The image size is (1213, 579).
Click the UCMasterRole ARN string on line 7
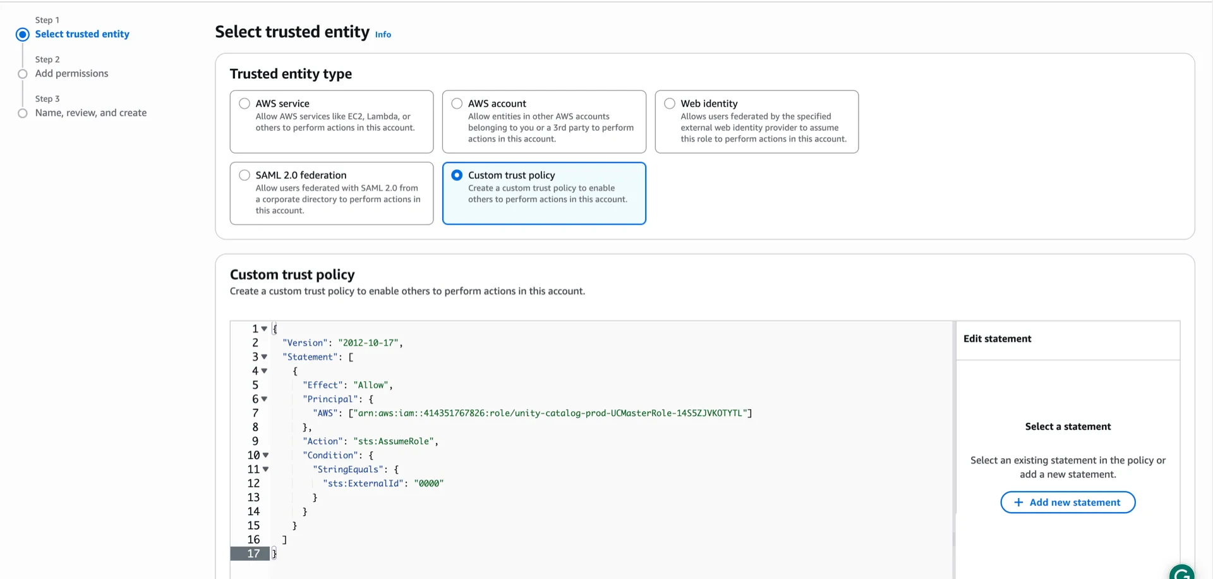tap(550, 413)
